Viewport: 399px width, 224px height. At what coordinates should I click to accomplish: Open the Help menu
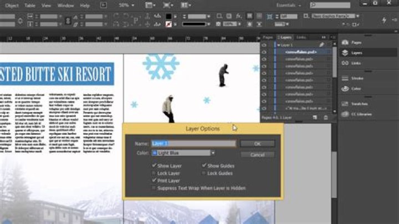(85, 6)
